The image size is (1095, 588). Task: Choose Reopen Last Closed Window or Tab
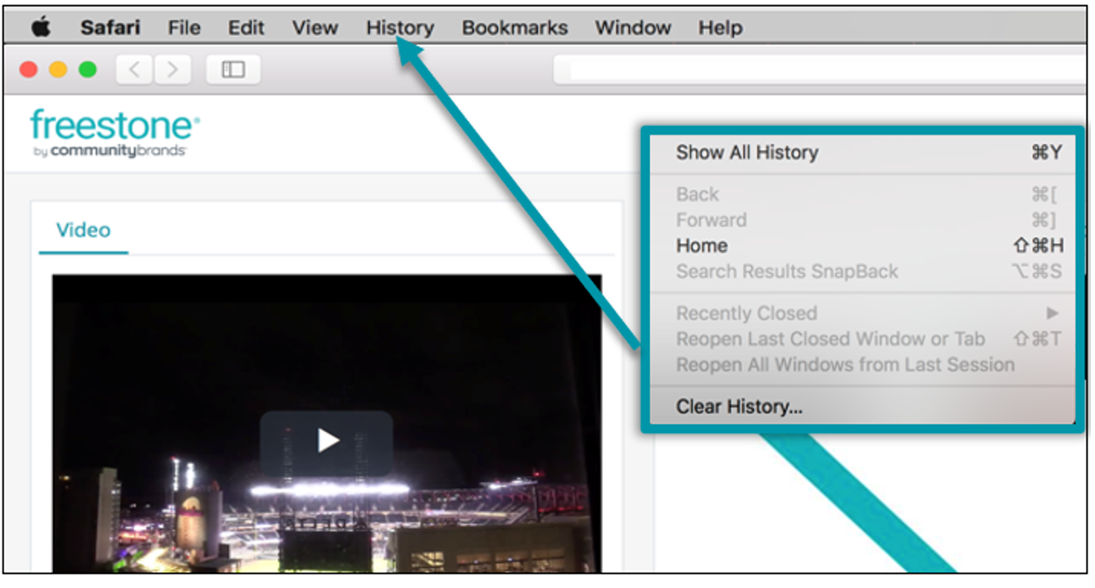click(x=863, y=338)
